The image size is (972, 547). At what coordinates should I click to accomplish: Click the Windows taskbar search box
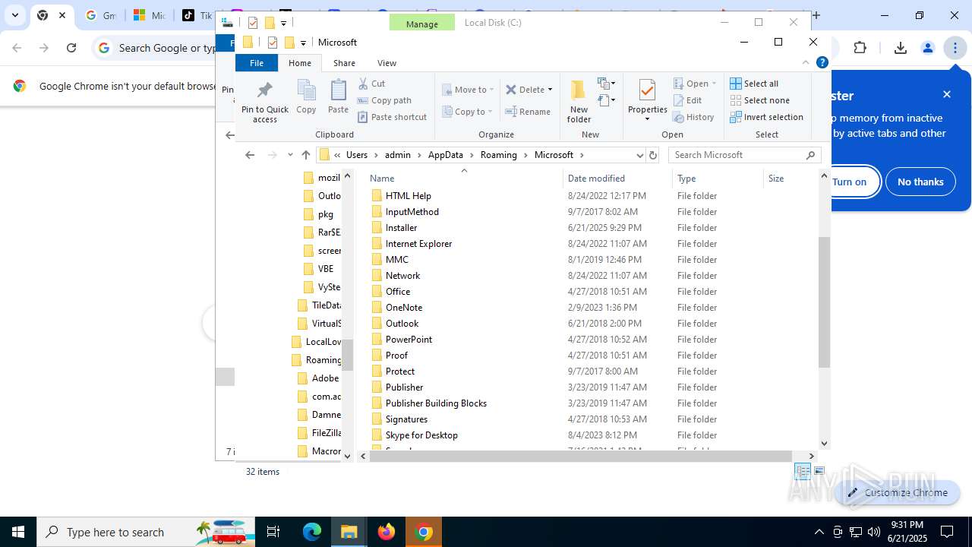[x=146, y=532]
